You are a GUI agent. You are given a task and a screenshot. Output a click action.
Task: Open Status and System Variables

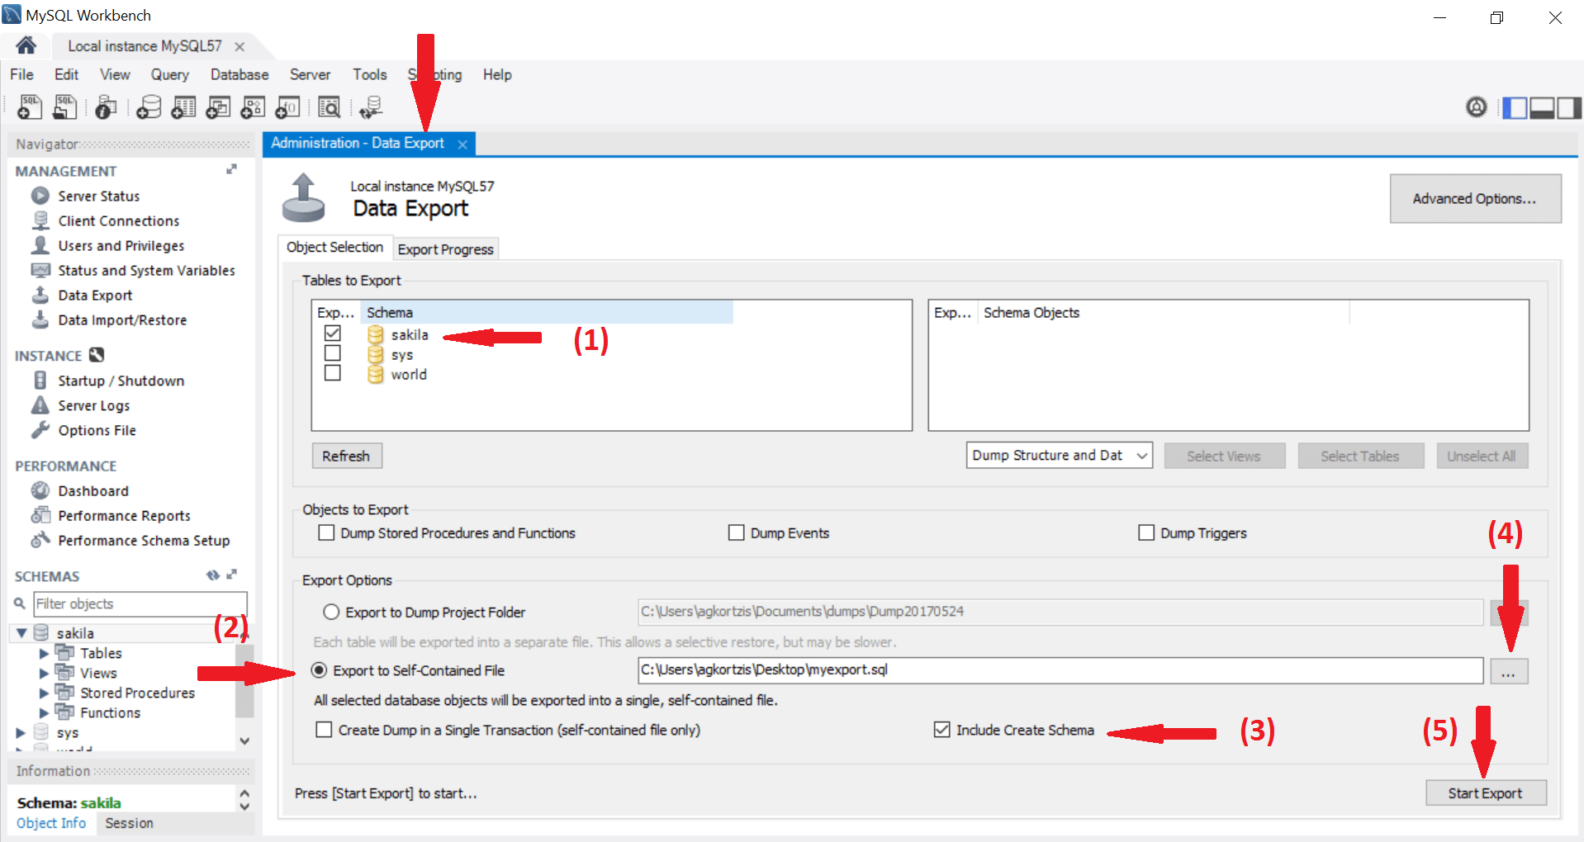pos(146,271)
